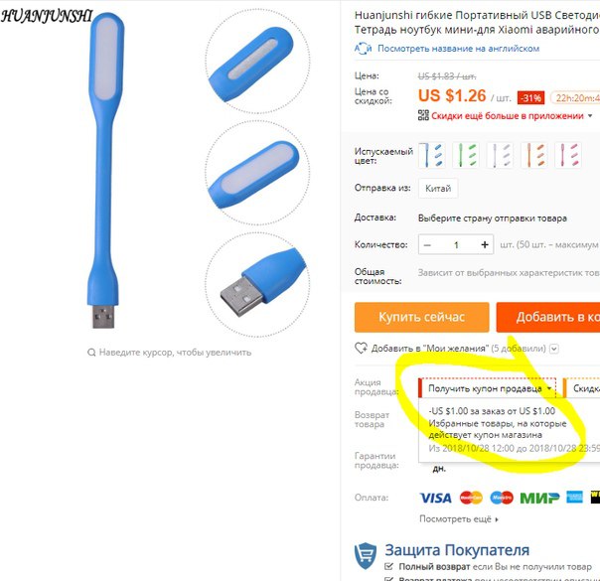Click the QR code icon for app discounts
The image size is (600, 581).
point(423,115)
